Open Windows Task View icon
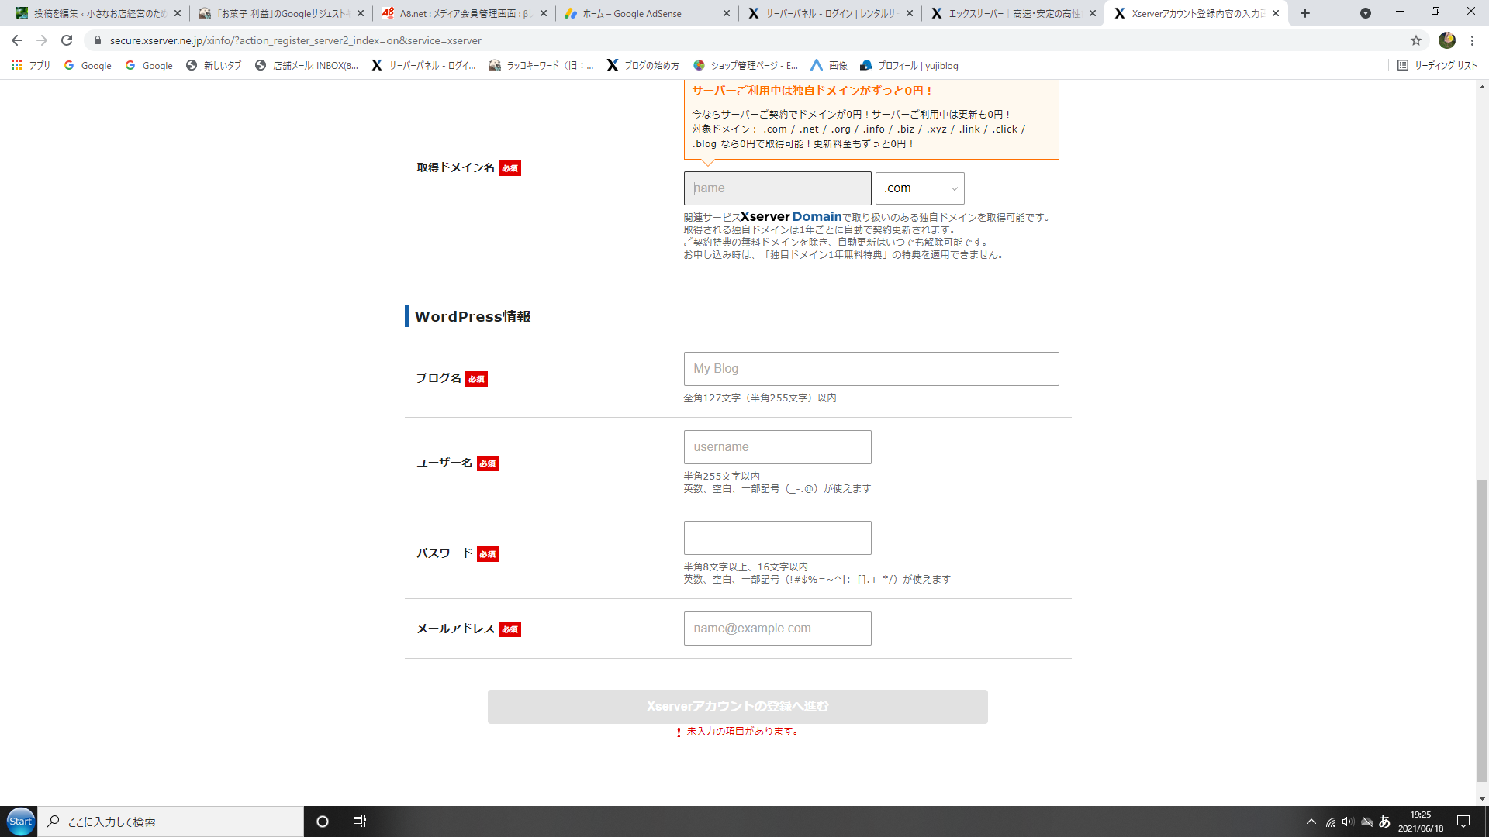Viewport: 1489px width, 837px height. (359, 821)
